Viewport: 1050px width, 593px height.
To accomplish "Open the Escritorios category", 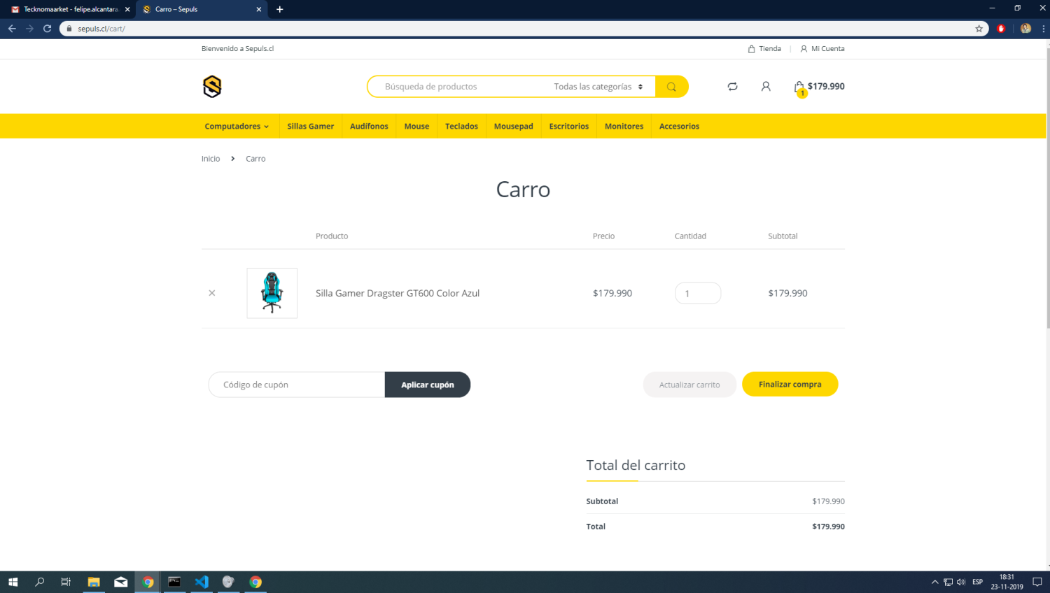I will coord(569,127).
